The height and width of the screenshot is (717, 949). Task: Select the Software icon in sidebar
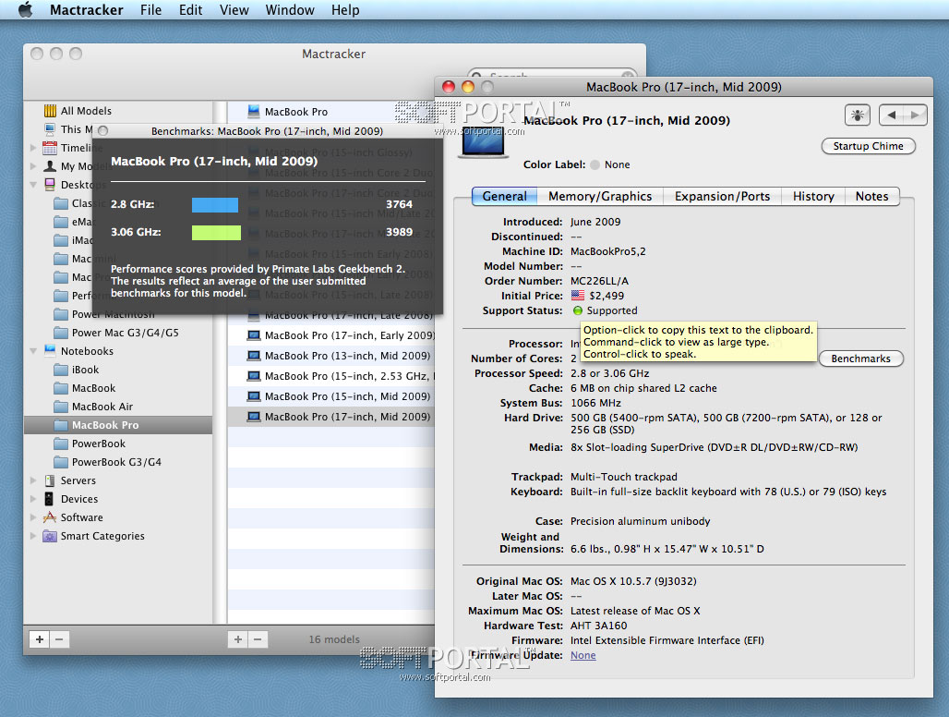tap(50, 517)
